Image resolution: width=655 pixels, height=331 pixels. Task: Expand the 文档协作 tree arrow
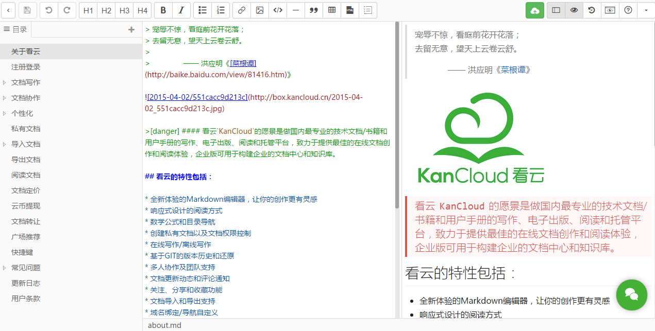(5, 98)
